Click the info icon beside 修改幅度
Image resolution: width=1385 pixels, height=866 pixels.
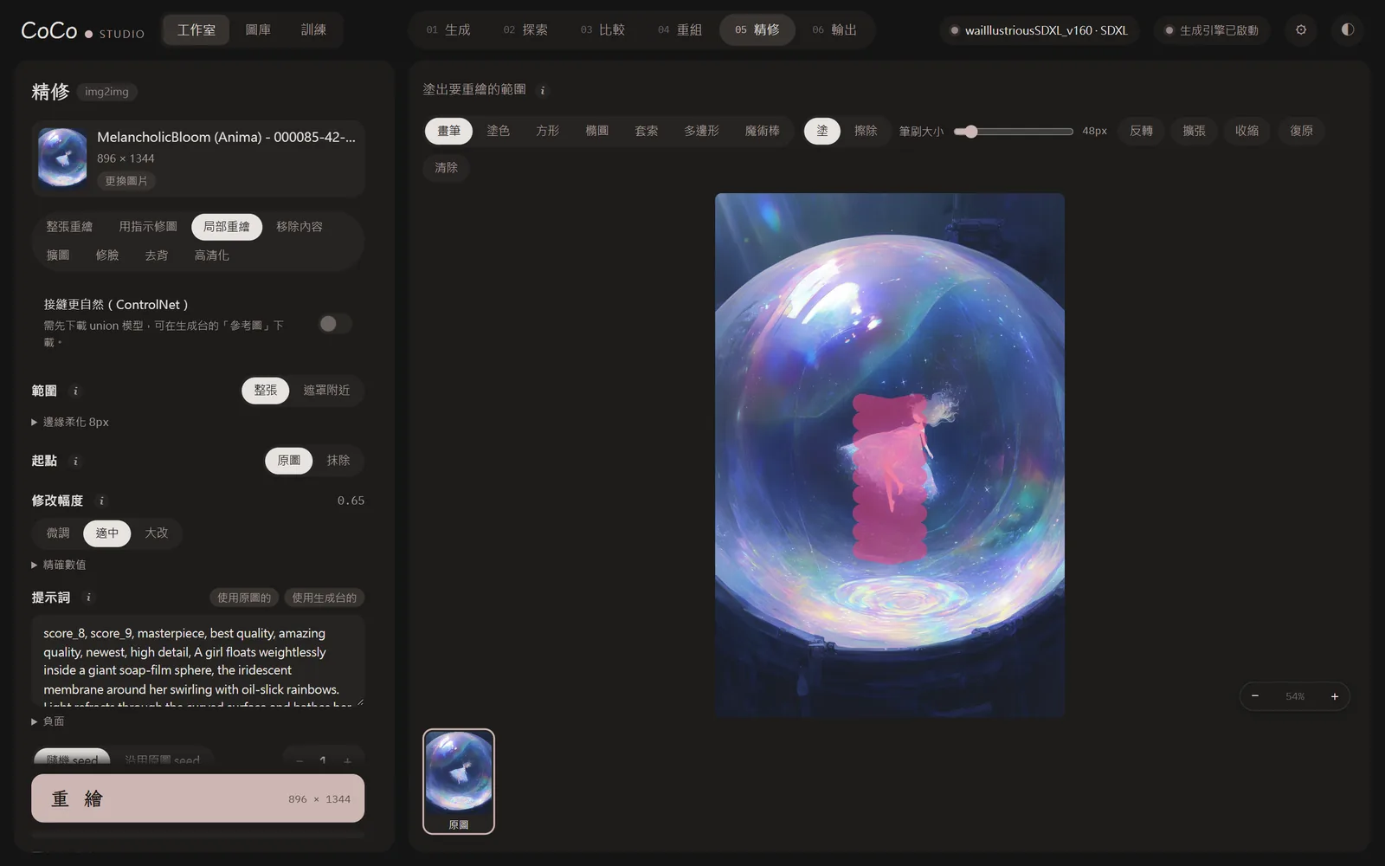101,501
